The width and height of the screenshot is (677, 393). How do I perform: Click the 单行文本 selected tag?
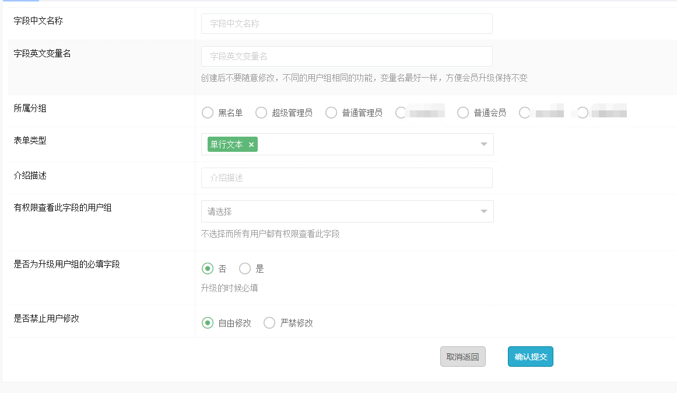227,145
